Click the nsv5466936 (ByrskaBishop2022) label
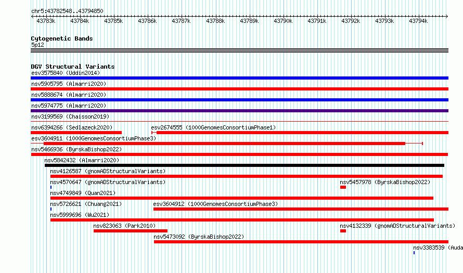The image size is (463, 273). click(x=76, y=149)
